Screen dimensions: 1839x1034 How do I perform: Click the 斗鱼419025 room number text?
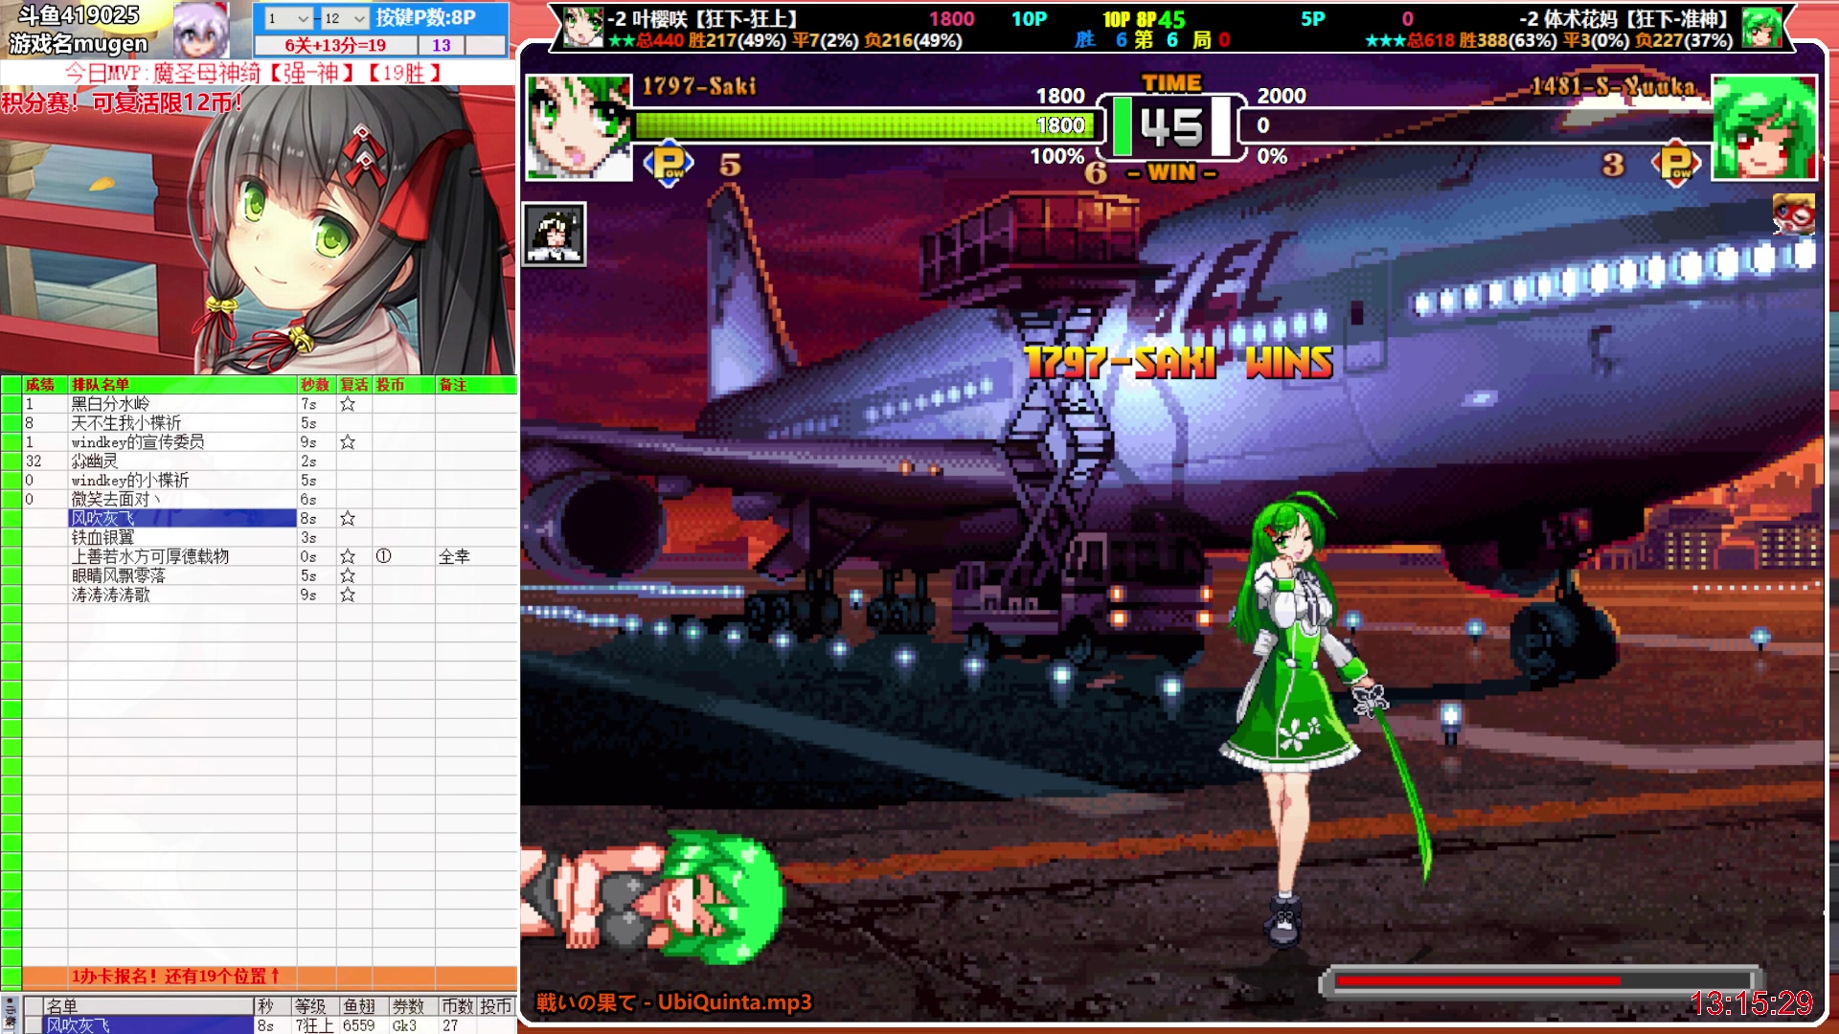[x=79, y=15]
